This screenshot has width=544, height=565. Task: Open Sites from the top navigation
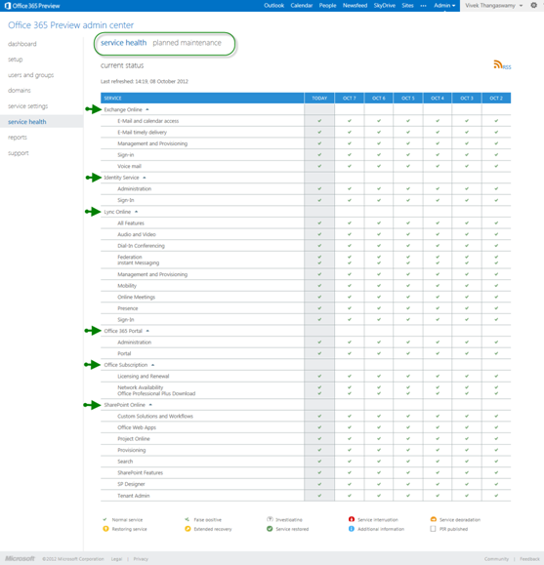(x=407, y=6)
